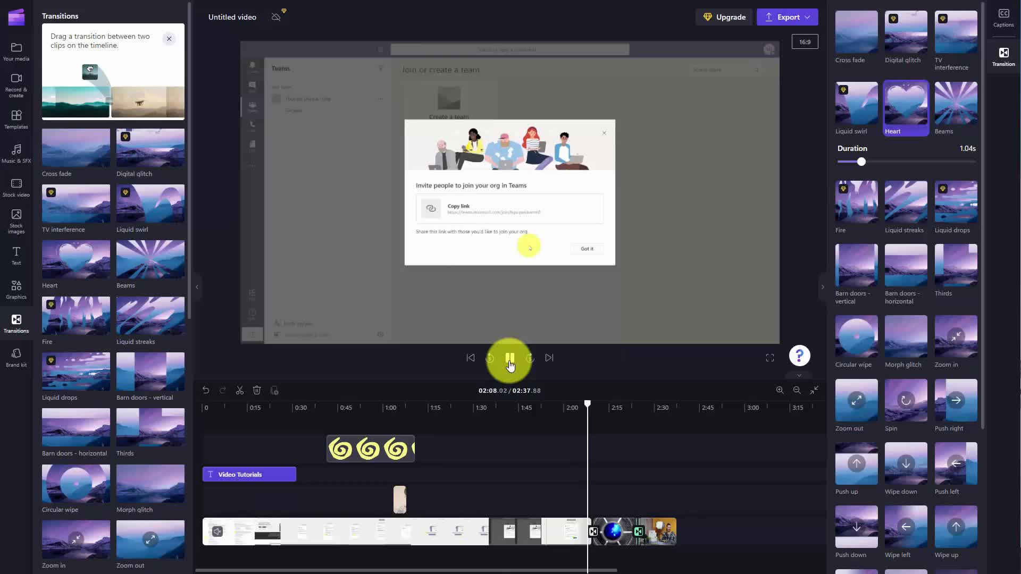Collapse the left Transitions panel
Image resolution: width=1021 pixels, height=574 pixels.
click(197, 287)
